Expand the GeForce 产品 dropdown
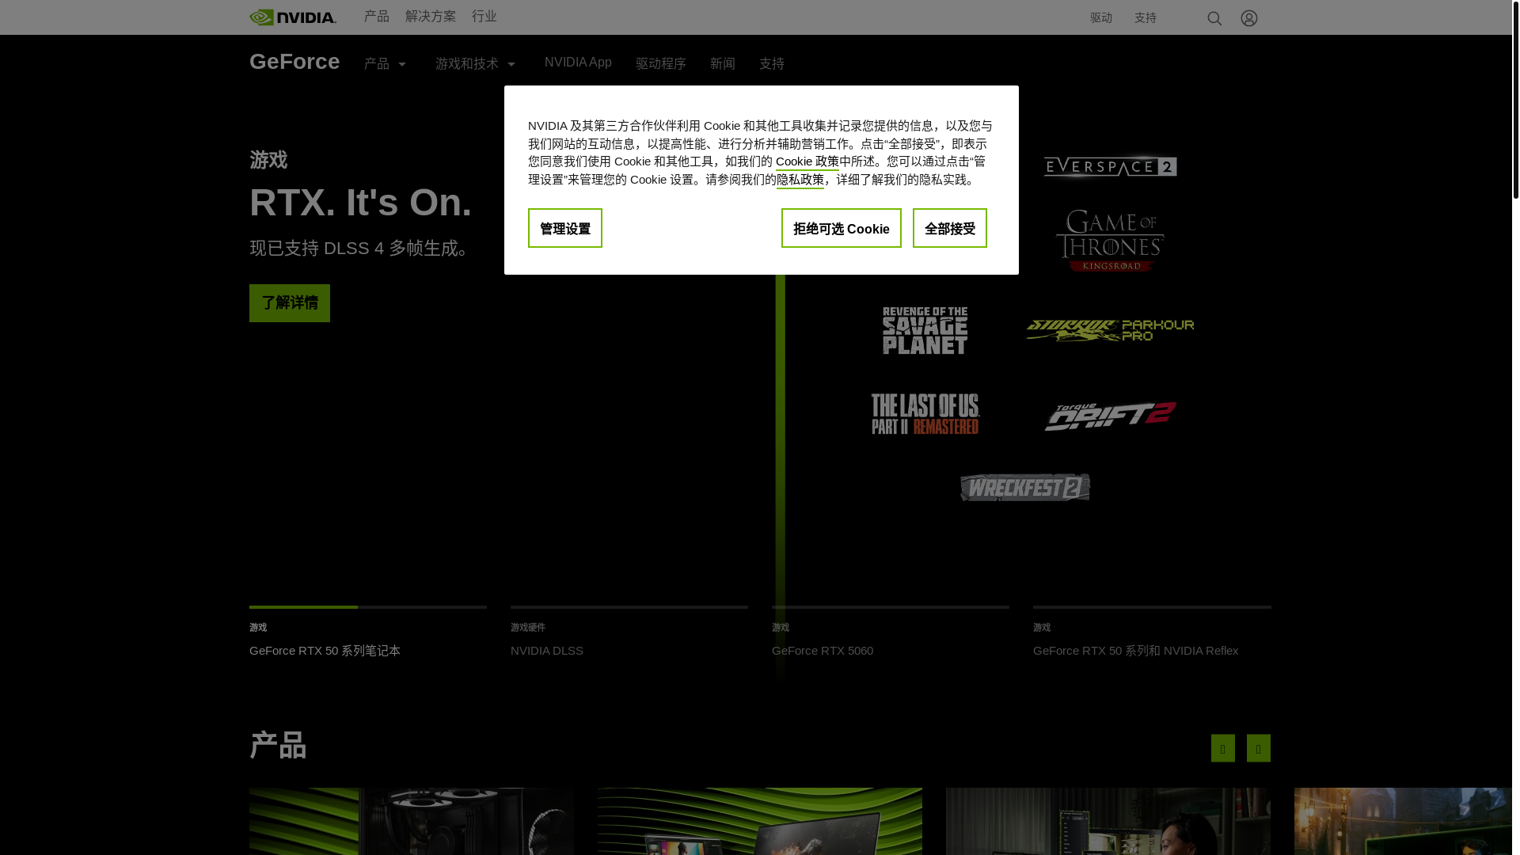Viewport: 1520px width, 855px height. click(386, 63)
